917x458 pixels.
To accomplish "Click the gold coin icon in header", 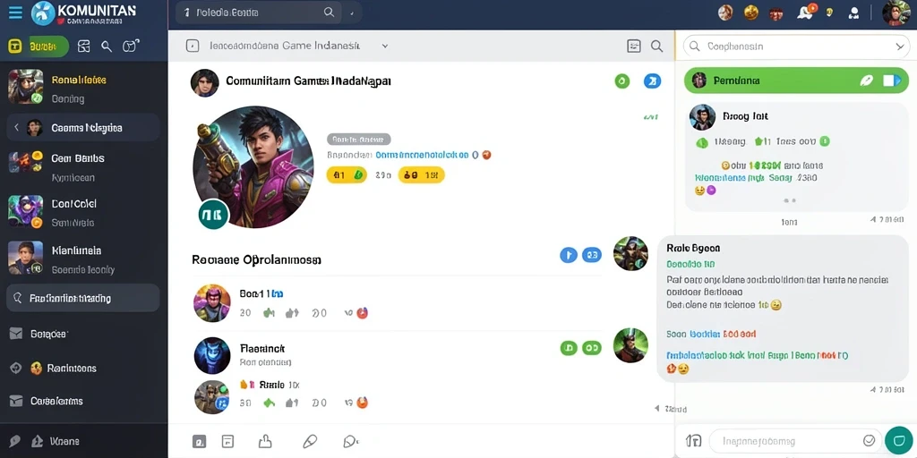I will pyautogui.click(x=751, y=13).
